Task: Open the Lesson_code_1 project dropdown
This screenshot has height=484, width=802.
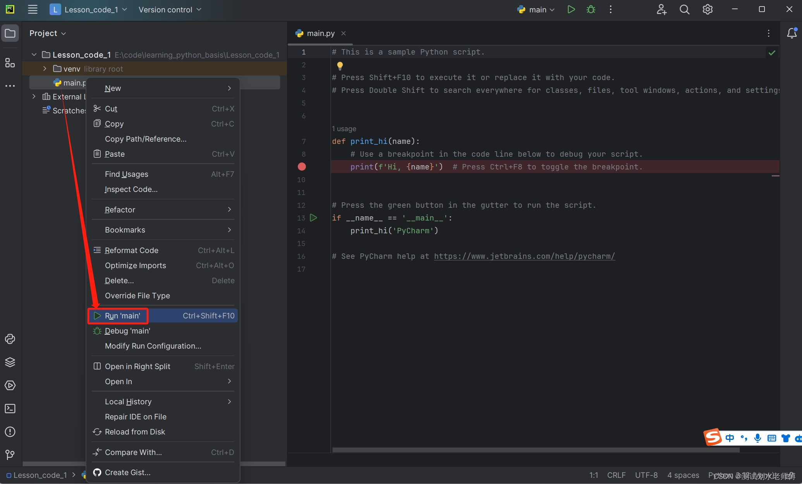Action: [x=88, y=10]
